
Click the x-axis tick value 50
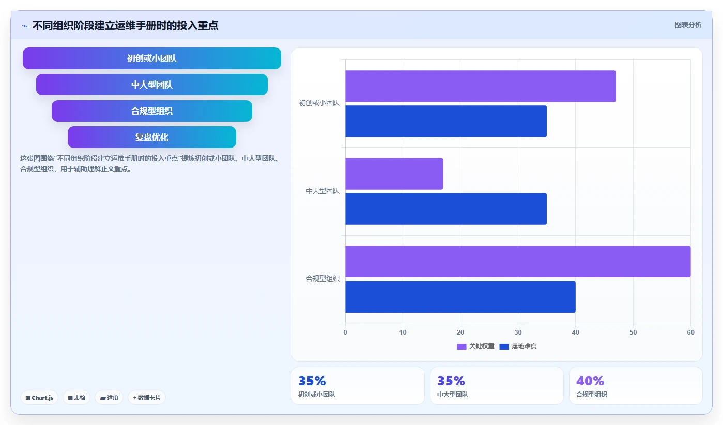click(633, 333)
